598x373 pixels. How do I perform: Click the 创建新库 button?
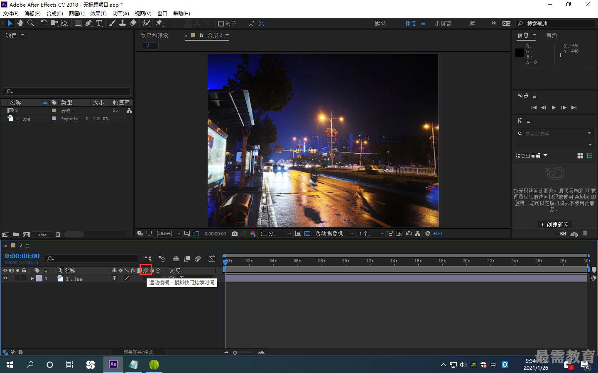pyautogui.click(x=554, y=225)
